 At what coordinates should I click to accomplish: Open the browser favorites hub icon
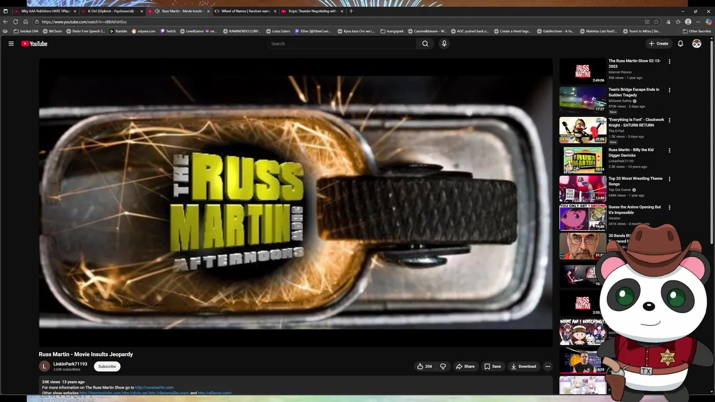[x=678, y=22]
